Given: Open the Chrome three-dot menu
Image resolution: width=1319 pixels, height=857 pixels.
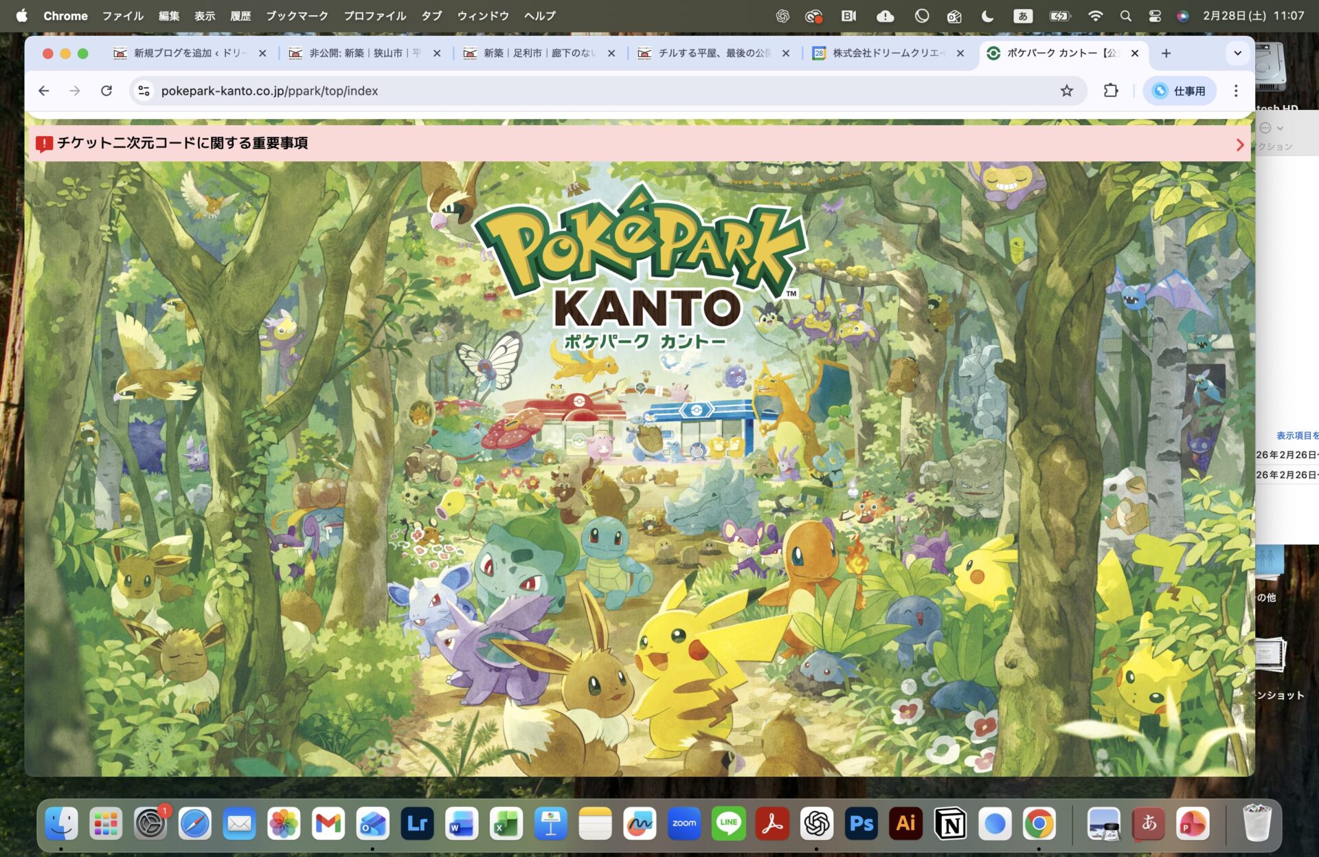Looking at the screenshot, I should pyautogui.click(x=1236, y=91).
